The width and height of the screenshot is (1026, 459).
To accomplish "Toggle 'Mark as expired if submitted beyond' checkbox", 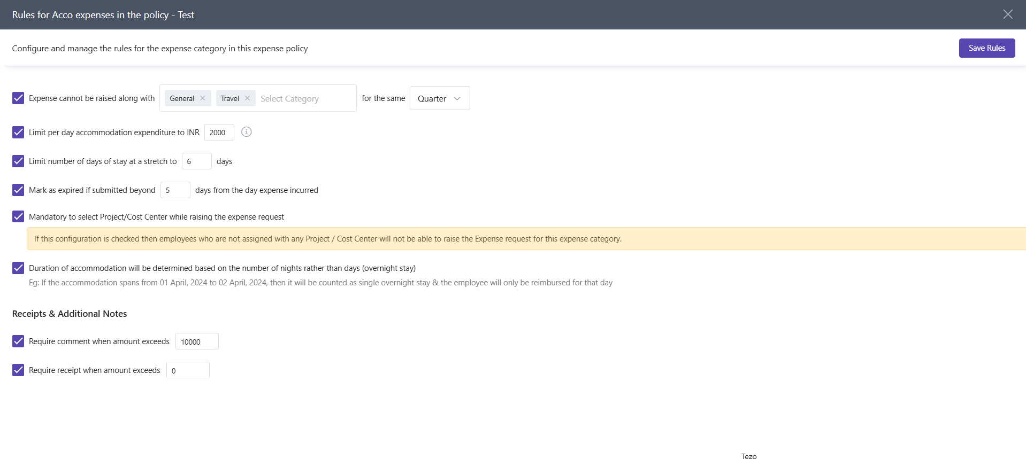I will point(18,190).
